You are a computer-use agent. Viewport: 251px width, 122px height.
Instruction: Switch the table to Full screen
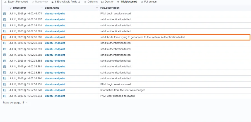(149, 2)
